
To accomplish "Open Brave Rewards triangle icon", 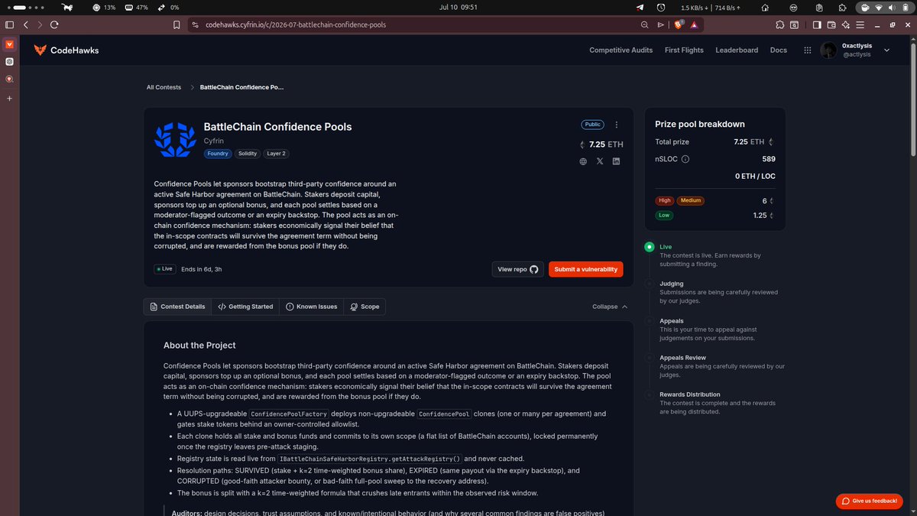I will pos(694,24).
